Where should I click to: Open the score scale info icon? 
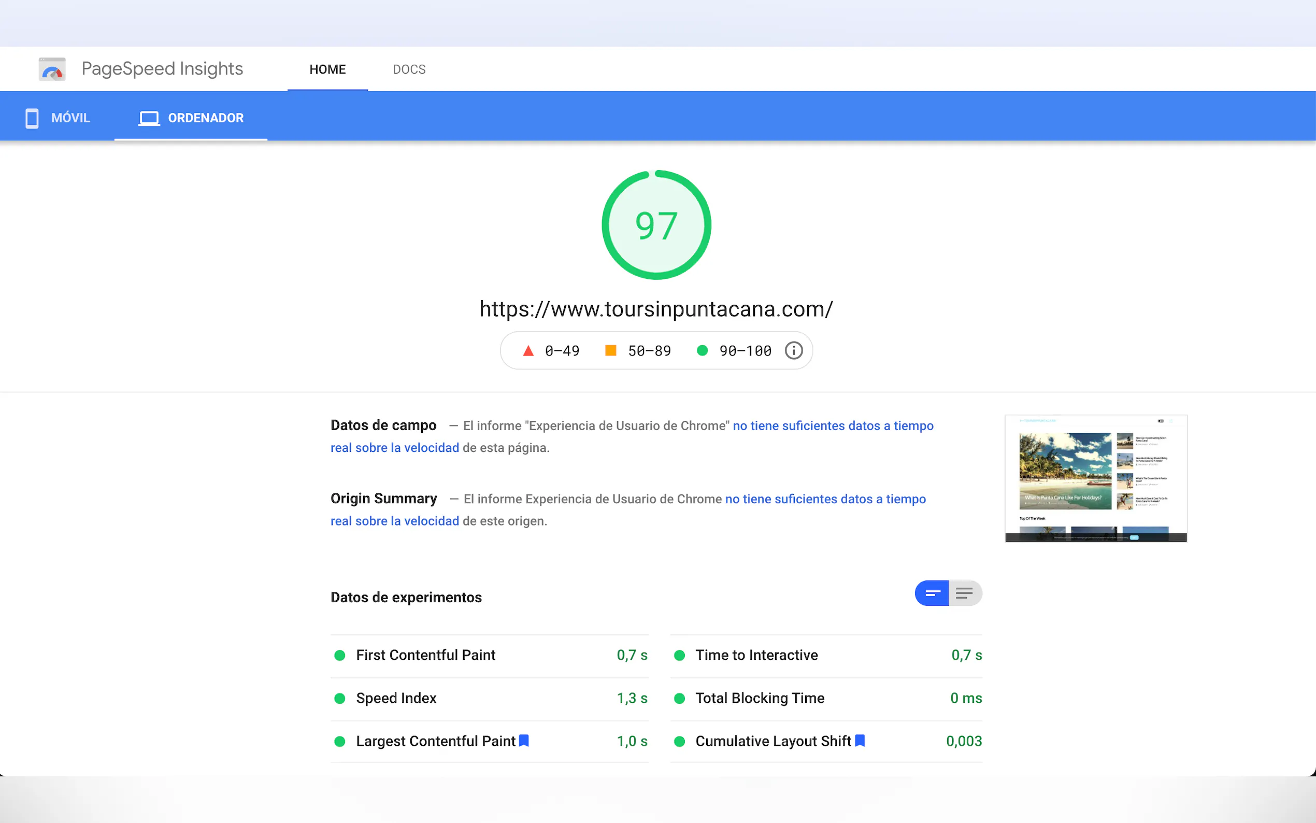[793, 350]
